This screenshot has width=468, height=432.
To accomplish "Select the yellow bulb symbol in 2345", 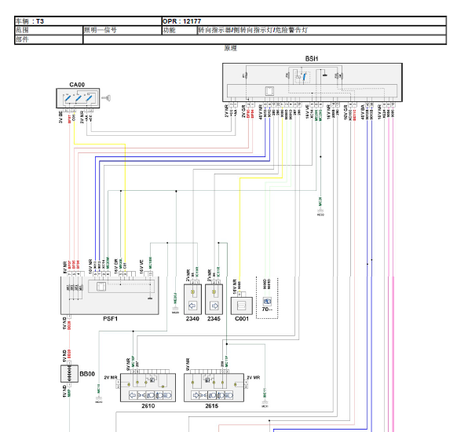I will 214,291.
